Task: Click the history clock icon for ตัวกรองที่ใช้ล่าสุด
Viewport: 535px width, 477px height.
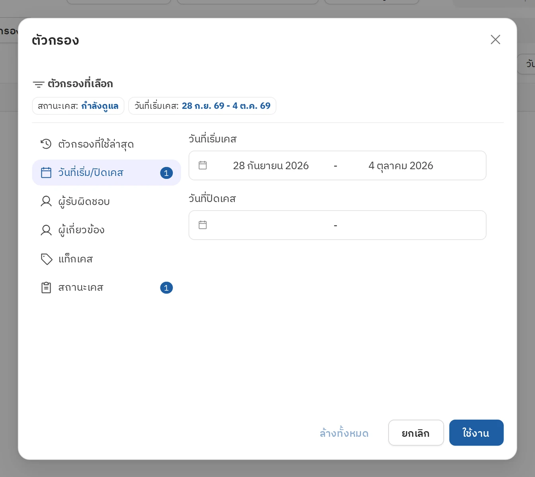Action: pos(46,144)
